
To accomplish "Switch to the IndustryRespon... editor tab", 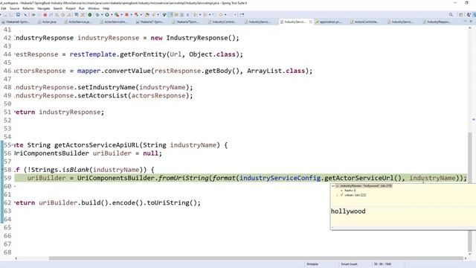I will (438, 22).
